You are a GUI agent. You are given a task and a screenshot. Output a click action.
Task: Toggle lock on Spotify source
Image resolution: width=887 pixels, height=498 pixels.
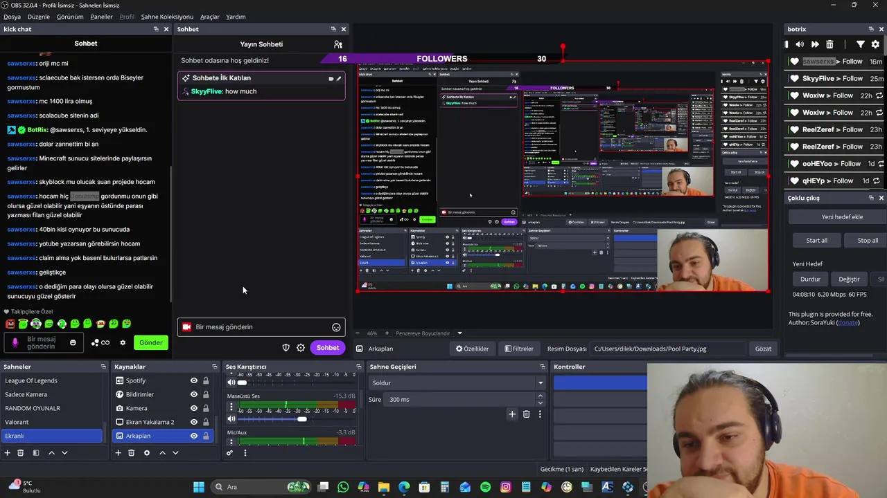(206, 380)
